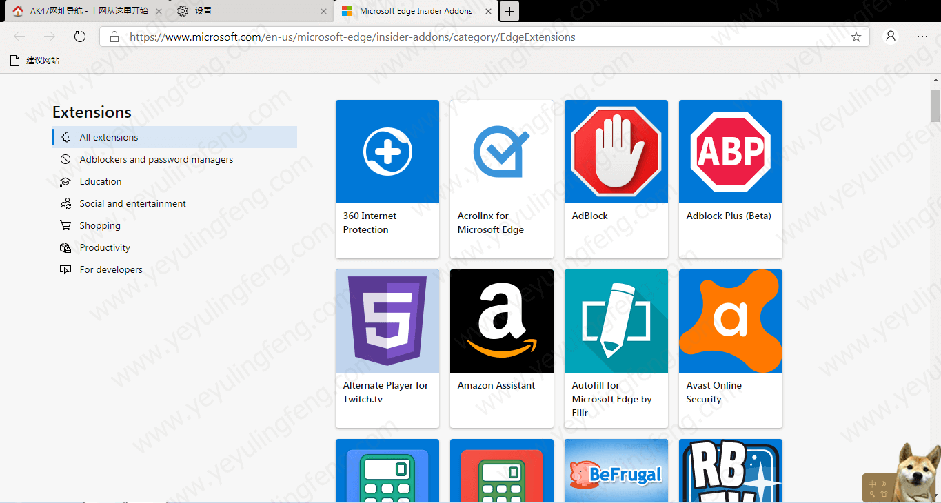Open a new tab with plus button
The image size is (941, 503).
coord(509,11)
